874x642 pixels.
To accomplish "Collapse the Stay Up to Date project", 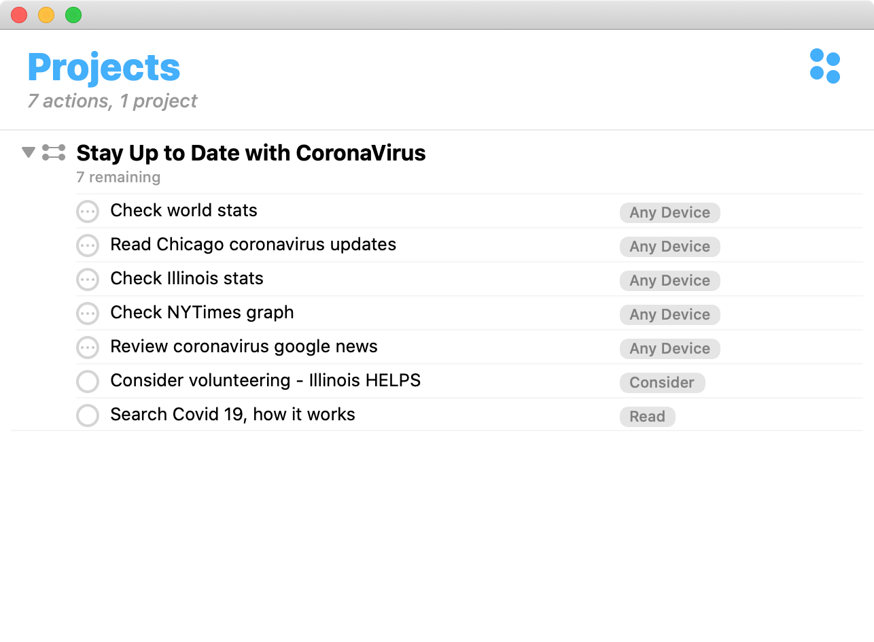I will (x=28, y=152).
